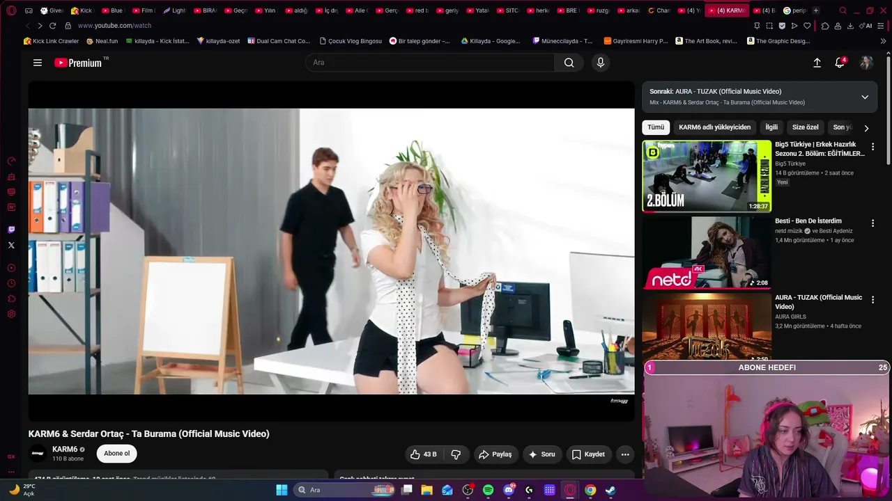The height and width of the screenshot is (501, 892).
Task: Open the Neal.fun bookmark
Action: pyautogui.click(x=102, y=41)
